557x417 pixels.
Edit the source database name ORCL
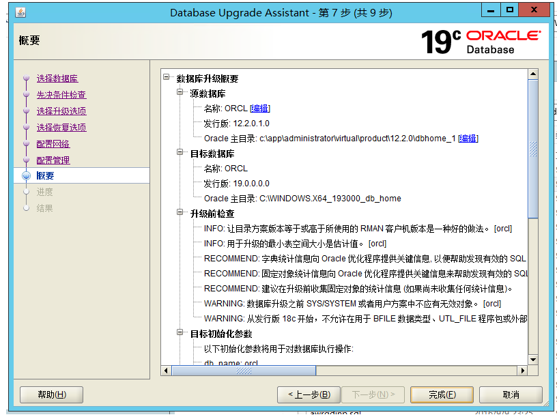pyautogui.click(x=259, y=107)
